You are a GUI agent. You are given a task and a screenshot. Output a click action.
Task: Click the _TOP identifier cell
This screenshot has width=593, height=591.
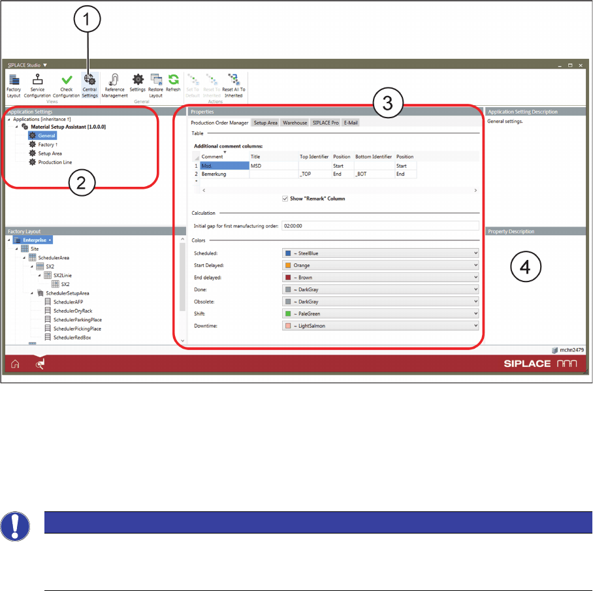tap(315, 174)
